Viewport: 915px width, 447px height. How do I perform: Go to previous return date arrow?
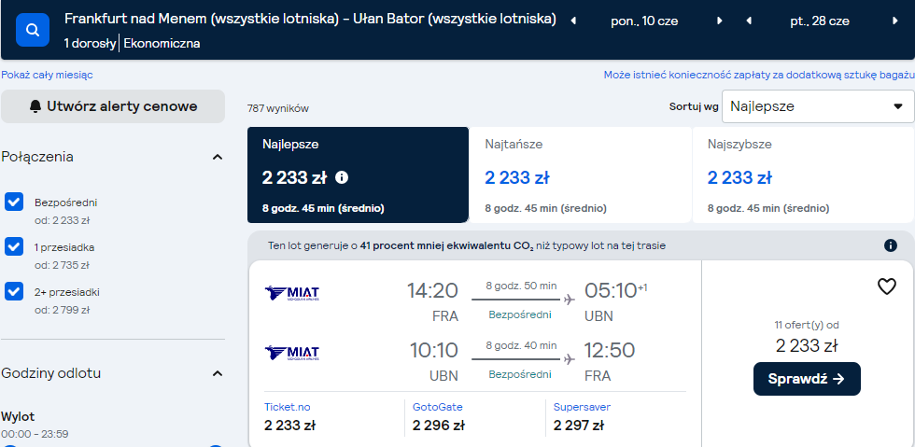749,21
